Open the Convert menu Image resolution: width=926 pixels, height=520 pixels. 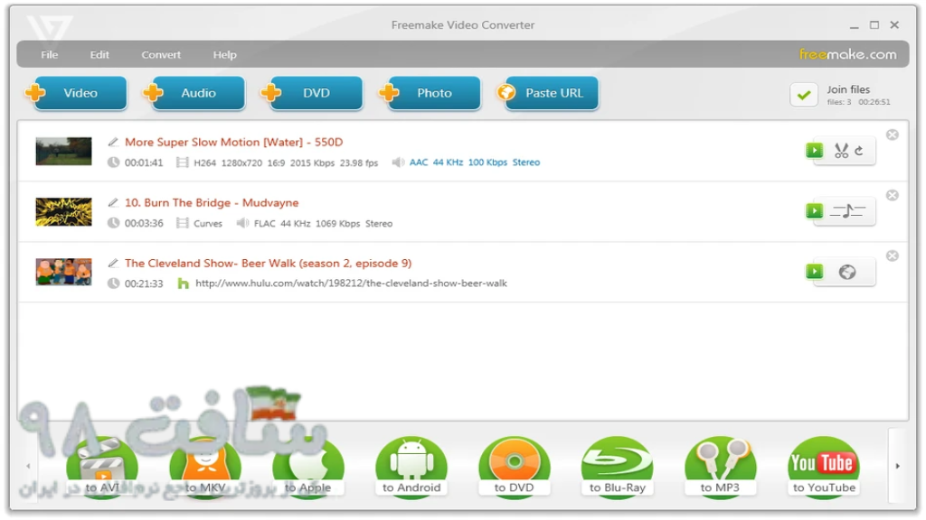(161, 55)
